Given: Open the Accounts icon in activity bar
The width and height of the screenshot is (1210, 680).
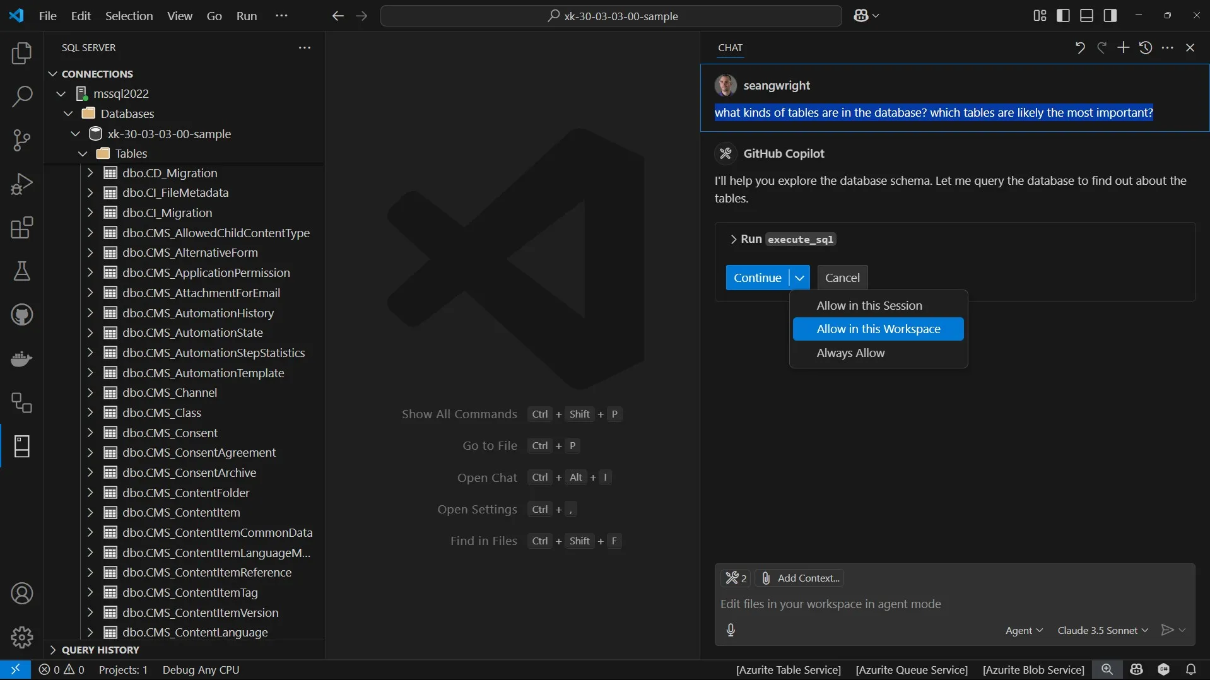Looking at the screenshot, I should pos(22,594).
